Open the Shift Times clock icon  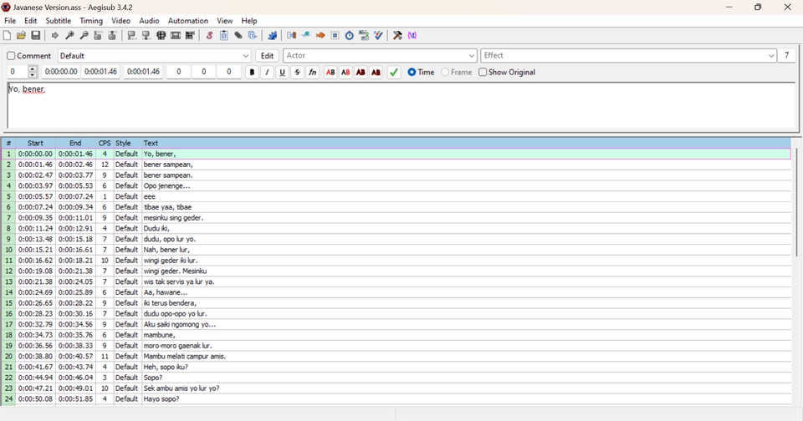350,36
